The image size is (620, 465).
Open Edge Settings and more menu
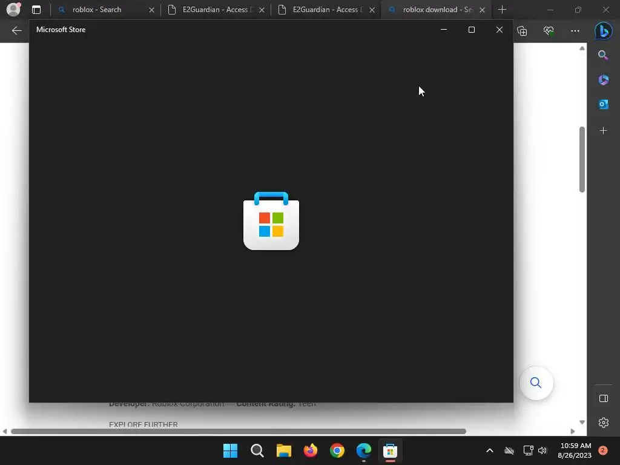(x=575, y=31)
